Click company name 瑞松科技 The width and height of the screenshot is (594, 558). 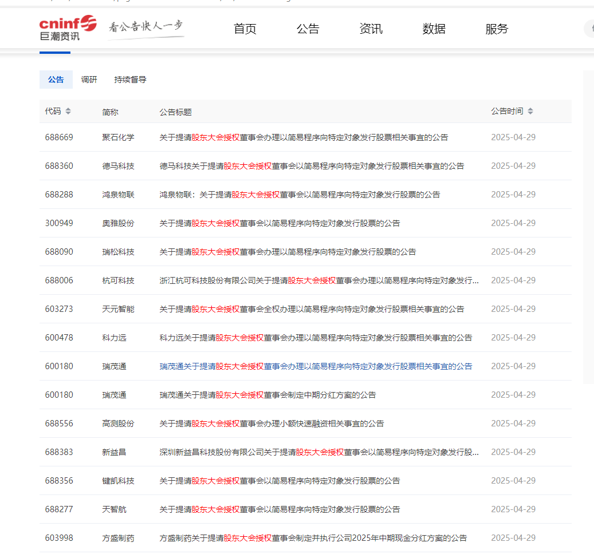pyautogui.click(x=118, y=252)
